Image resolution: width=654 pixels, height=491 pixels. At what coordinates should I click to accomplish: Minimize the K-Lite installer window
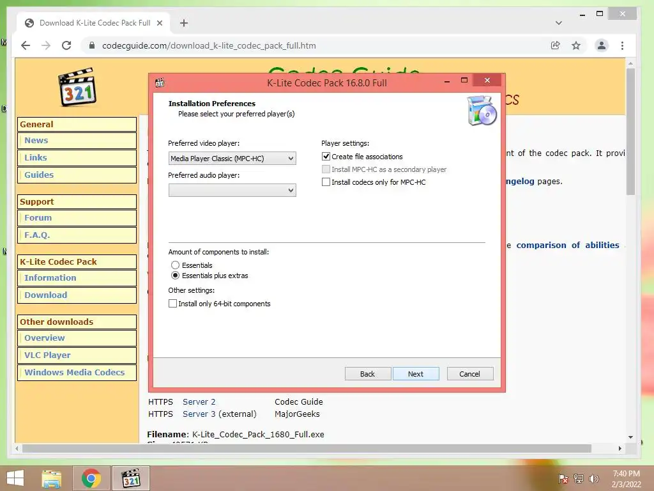(446, 81)
